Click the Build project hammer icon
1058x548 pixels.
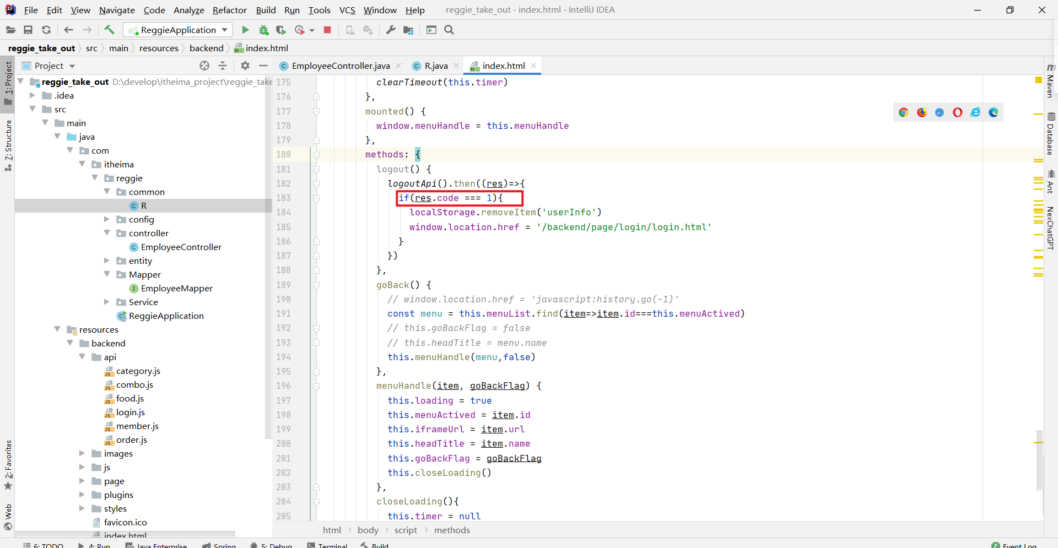tap(109, 30)
